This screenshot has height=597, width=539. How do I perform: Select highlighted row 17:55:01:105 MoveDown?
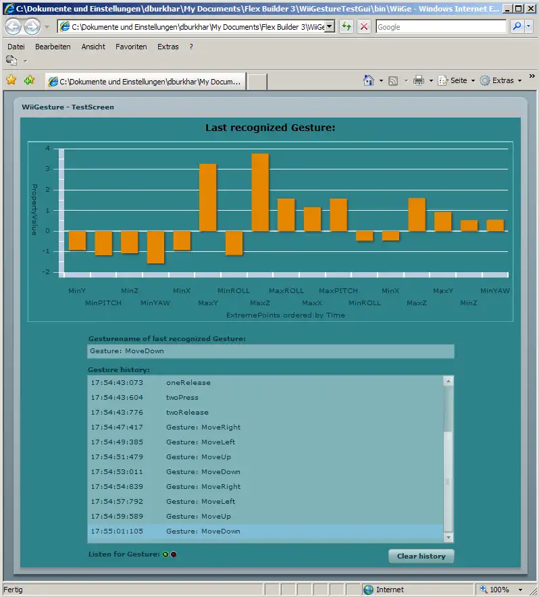(x=265, y=531)
